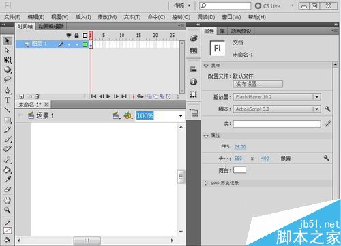Screen dimensions: 341x246
Task: Collapse the 属性 section
Action: [206, 136]
